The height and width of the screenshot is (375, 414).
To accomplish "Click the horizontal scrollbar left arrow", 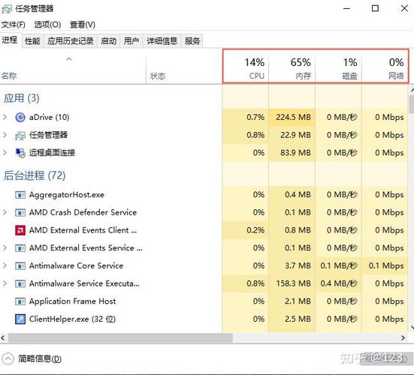I will [3, 337].
